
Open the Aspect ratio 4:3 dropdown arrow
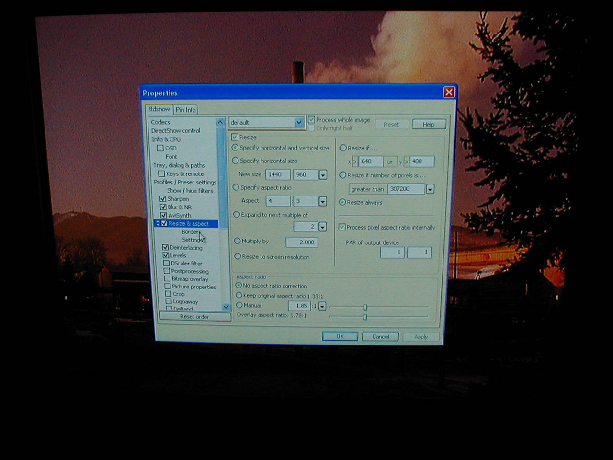pyautogui.click(x=323, y=202)
